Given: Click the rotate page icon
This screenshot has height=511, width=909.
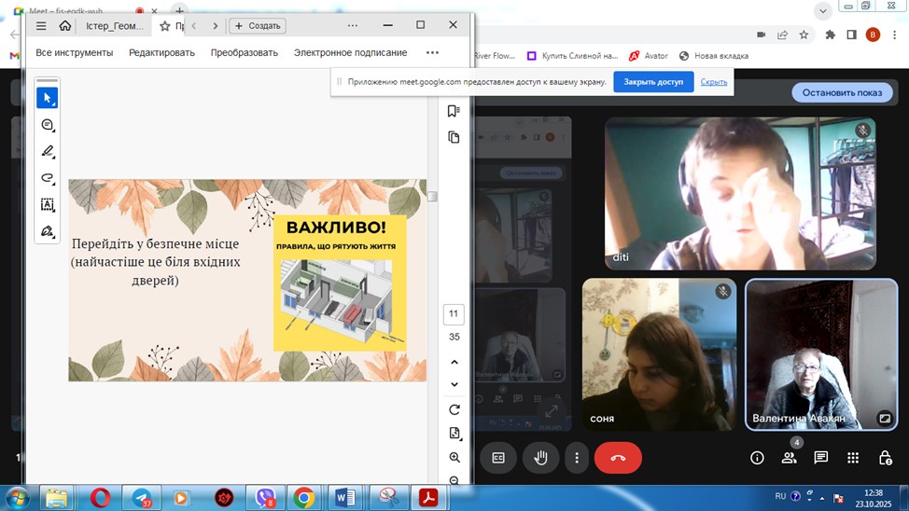Looking at the screenshot, I should (x=454, y=409).
